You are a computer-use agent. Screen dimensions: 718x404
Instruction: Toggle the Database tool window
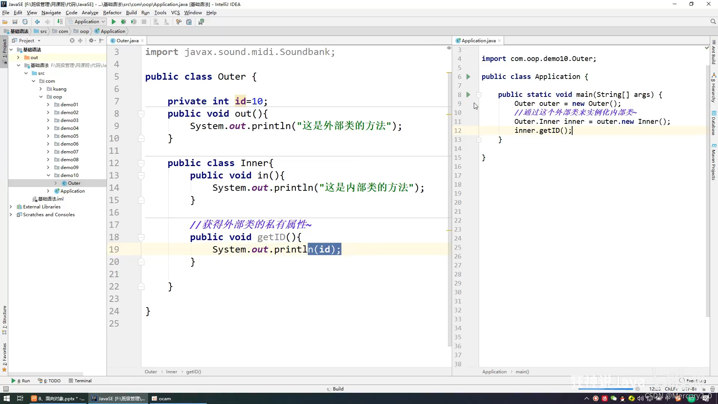click(x=714, y=123)
